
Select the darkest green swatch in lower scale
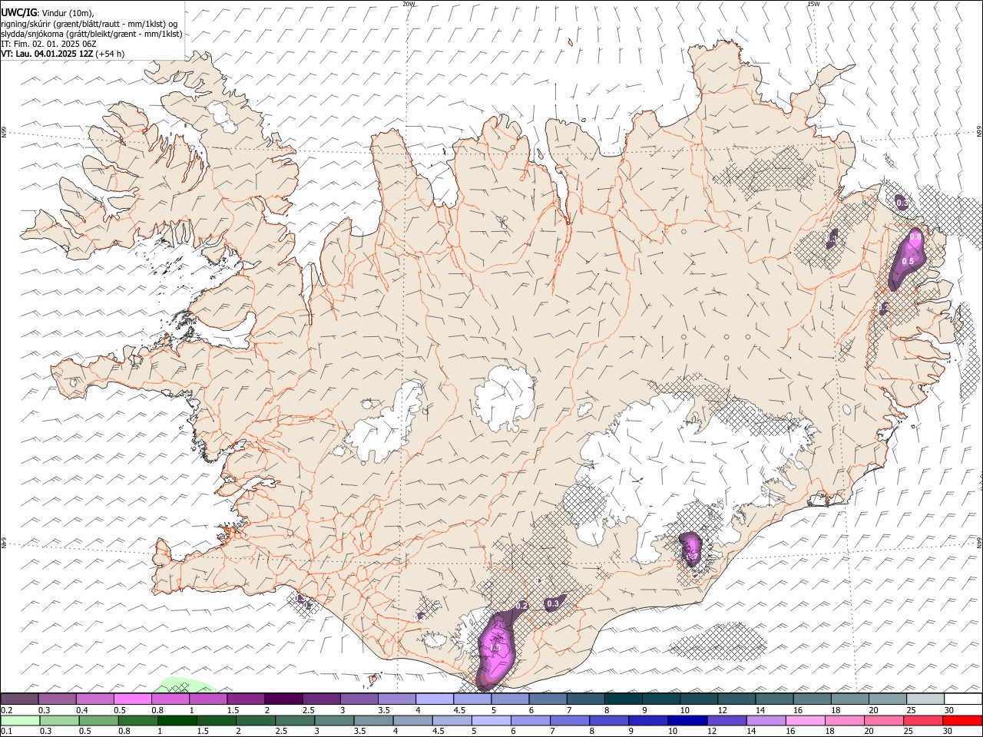(177, 721)
